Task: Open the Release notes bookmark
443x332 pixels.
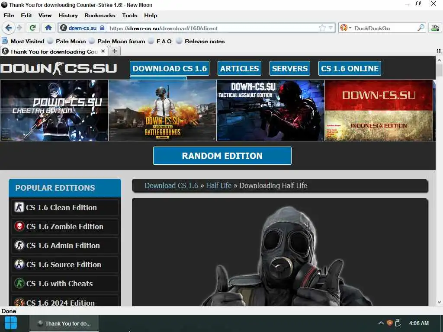Action: click(x=200, y=41)
